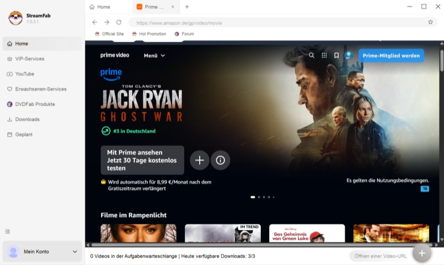The height and width of the screenshot is (265, 444).
Task: Open Official Site bookmark
Action: click(x=109, y=34)
